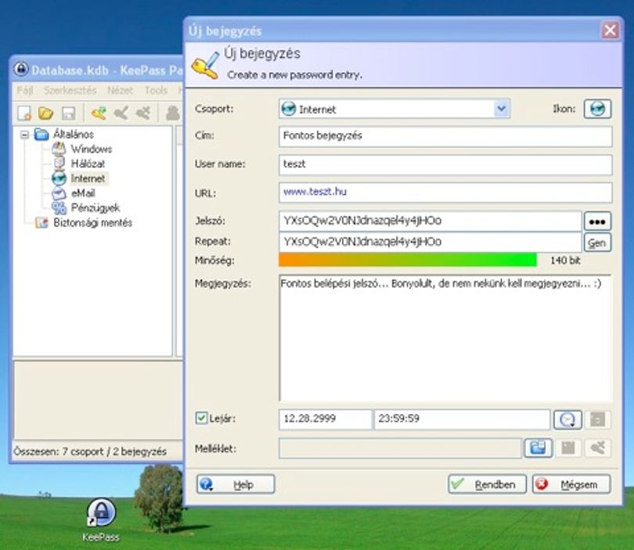Click the New database toolbar icon
Image resolution: width=634 pixels, height=550 pixels.
(x=24, y=113)
